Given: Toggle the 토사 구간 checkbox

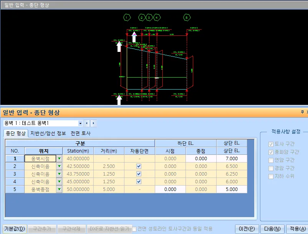Looking at the screenshot, I should click(271, 144).
